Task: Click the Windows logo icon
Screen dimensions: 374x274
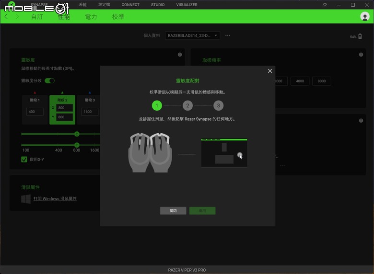Action: click(26, 199)
